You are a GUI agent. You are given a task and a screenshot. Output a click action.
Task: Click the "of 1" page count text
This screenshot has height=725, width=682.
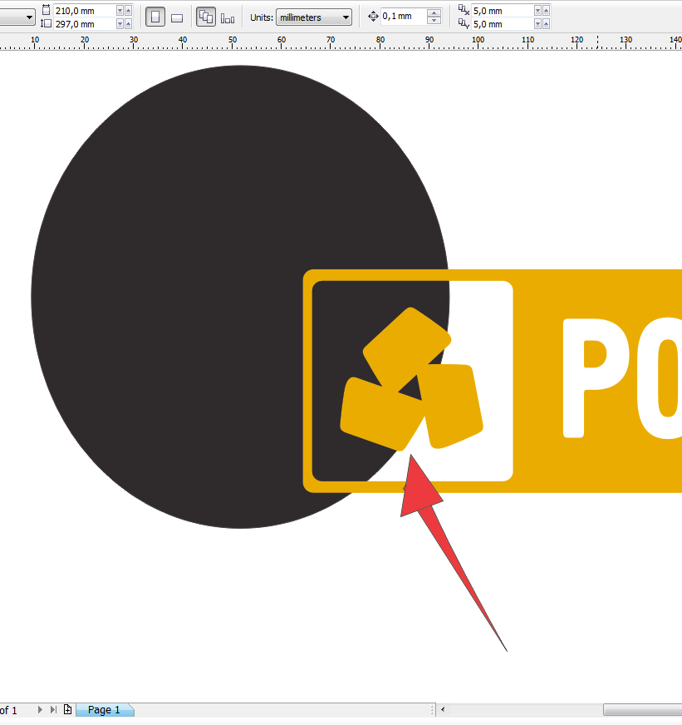(x=8, y=710)
